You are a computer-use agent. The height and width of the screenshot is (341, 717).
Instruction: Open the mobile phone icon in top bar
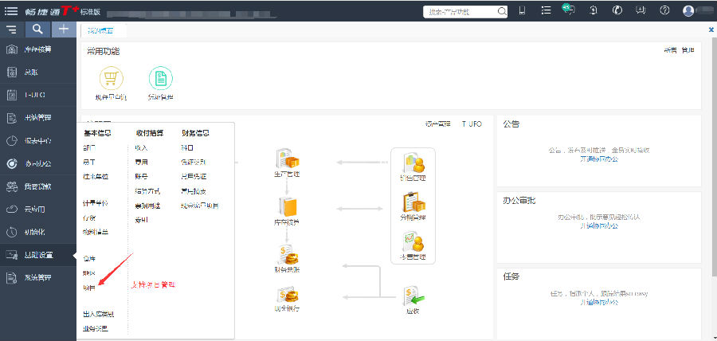(522, 10)
